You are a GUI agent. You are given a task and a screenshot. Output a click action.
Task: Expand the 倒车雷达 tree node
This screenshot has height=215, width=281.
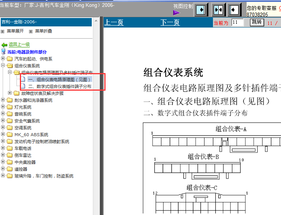point(3,155)
